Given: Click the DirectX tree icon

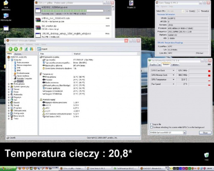Looking at the screenshot, I should 12,103.
